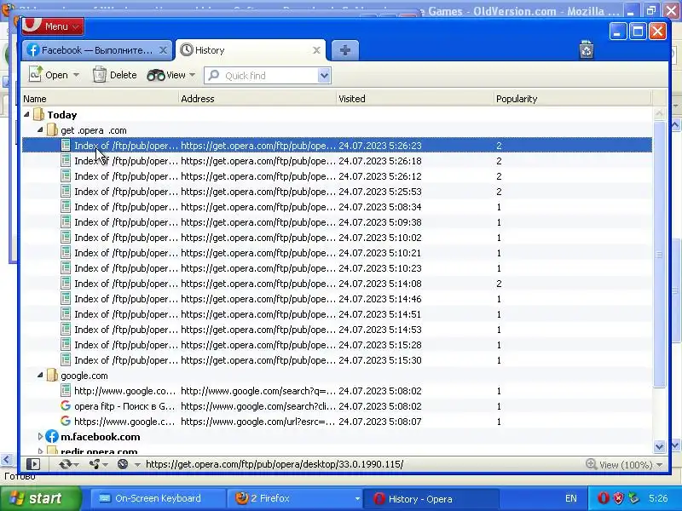Screen dimensions: 682x511
Task: Select the entry visited 24.07.2023 5:14:53
Action: pyautogui.click(x=337, y=330)
